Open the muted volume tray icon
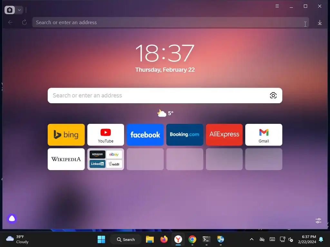This screenshot has width=330, height=247. (291, 239)
